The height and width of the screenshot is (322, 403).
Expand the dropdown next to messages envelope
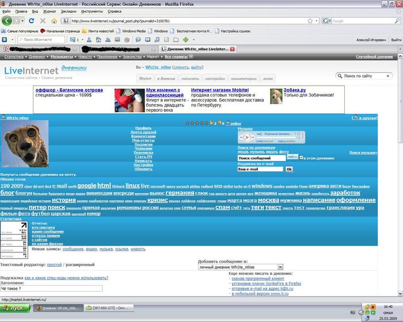(x=82, y=40)
